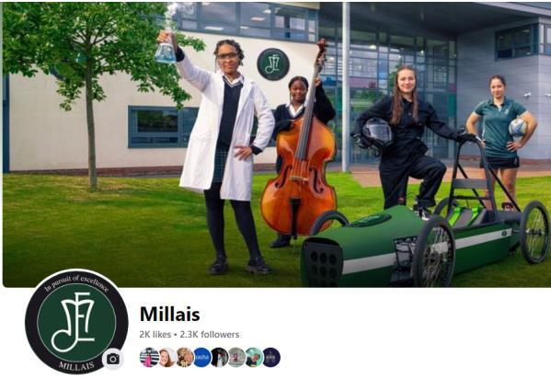This screenshot has width=551, height=379.
Task: Click the green racing car in cover image
Action: 423,239
